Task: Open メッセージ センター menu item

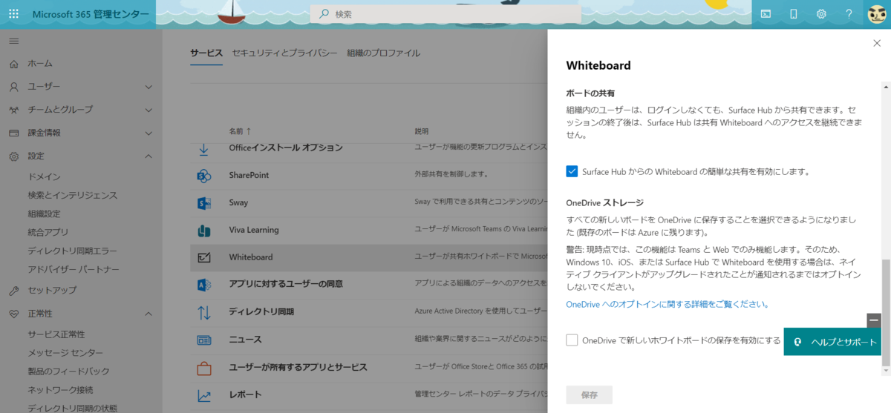Action: (x=65, y=353)
